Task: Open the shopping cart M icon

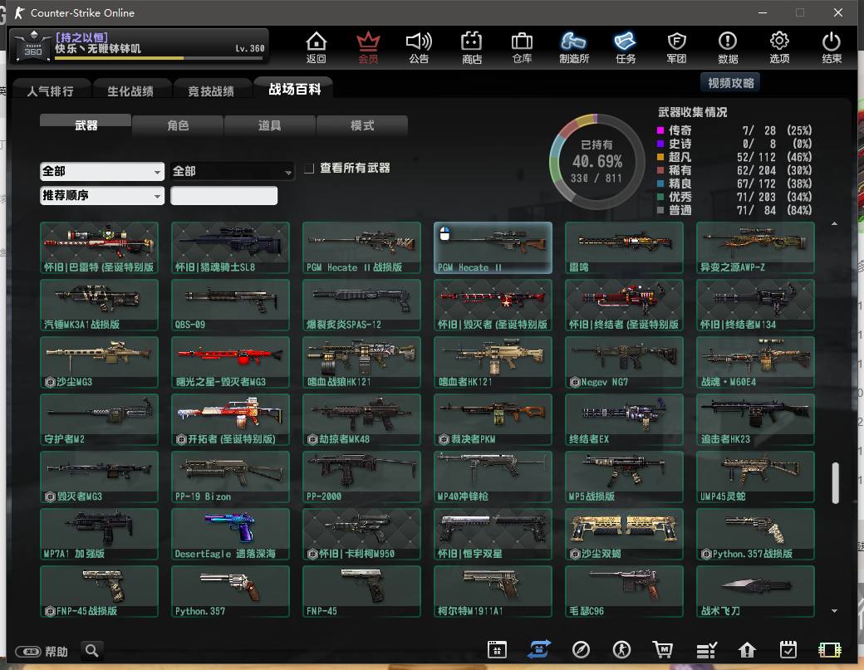Action: pos(663,649)
